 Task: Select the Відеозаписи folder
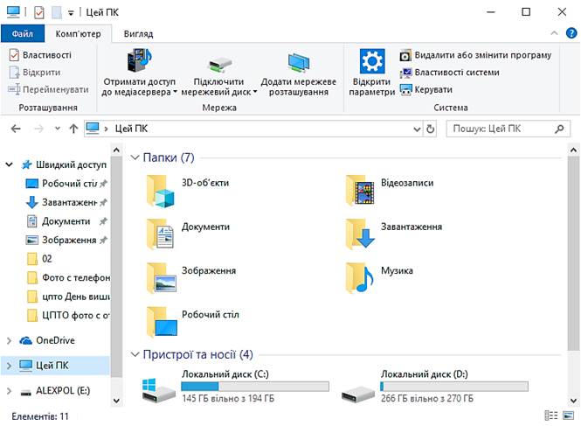click(x=390, y=191)
